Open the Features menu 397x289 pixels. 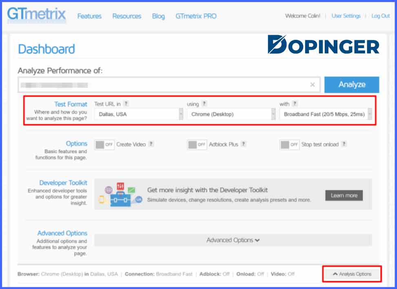click(x=89, y=16)
